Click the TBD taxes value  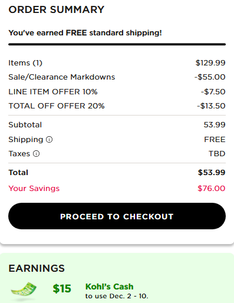[x=217, y=154]
